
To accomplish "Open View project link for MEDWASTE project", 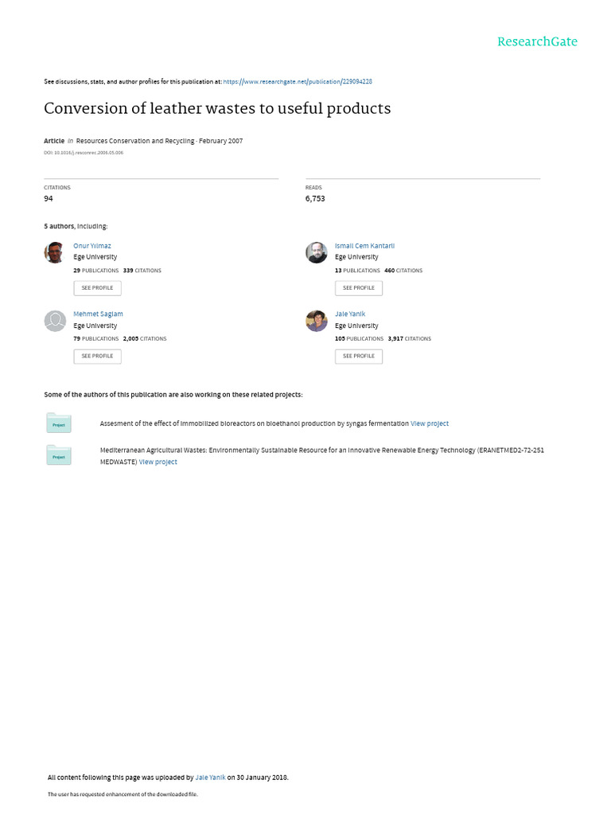I will [158, 462].
